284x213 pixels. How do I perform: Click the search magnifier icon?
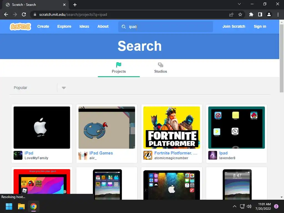pos(123,27)
